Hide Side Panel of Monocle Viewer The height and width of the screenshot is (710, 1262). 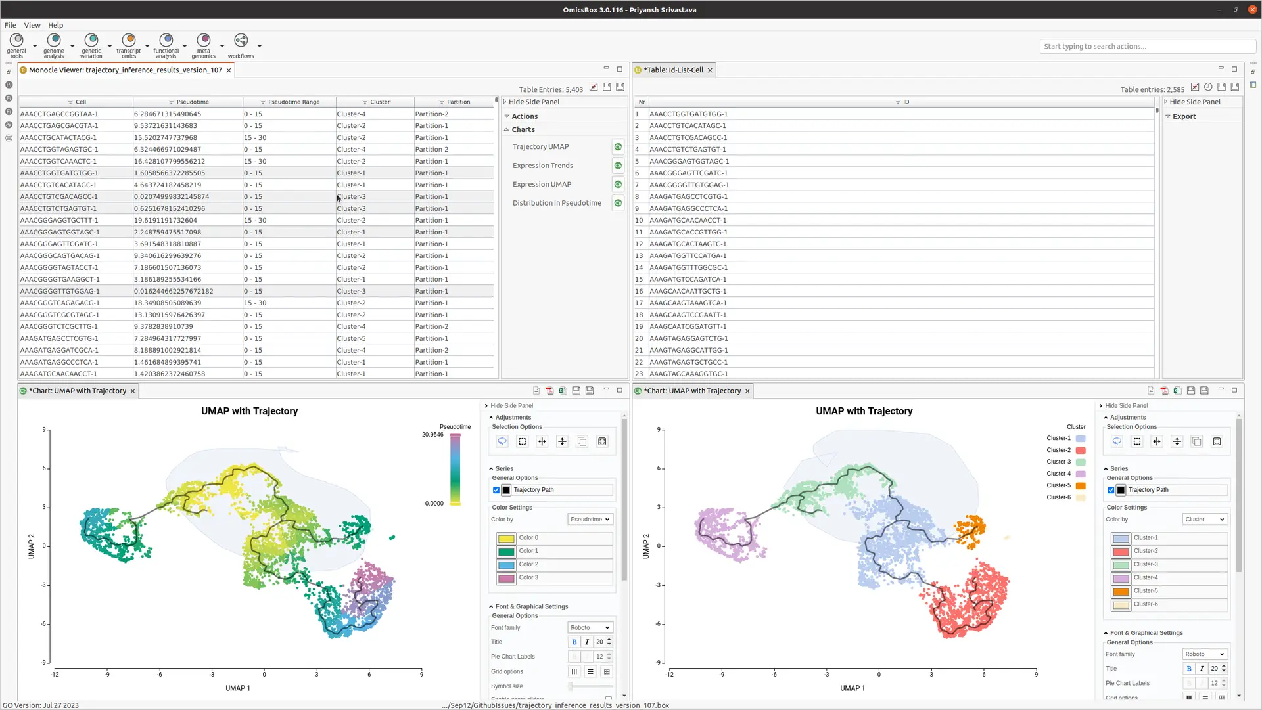pos(534,102)
